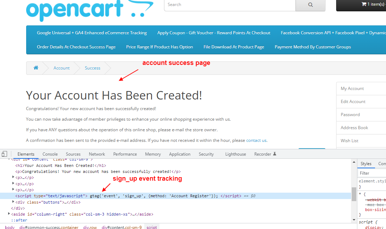Switch to the Recorder DevTools tab
386x229 pixels.
tap(265, 154)
